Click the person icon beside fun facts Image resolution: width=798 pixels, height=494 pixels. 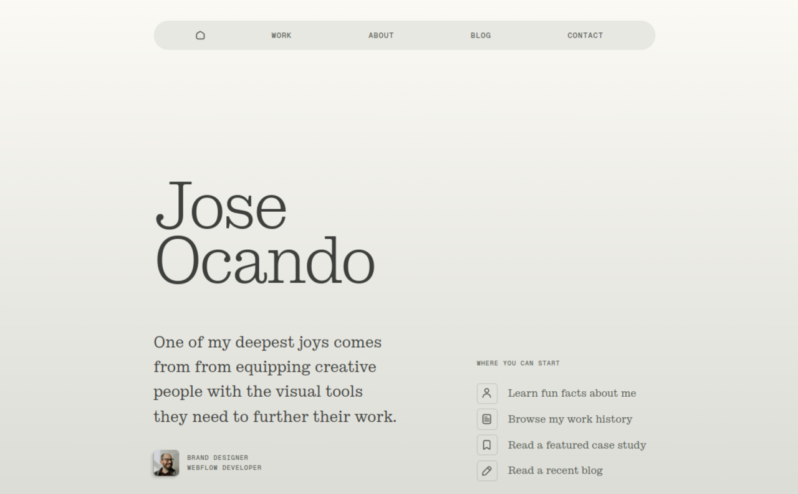(487, 393)
